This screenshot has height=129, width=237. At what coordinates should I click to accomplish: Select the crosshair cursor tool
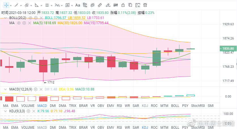pyautogui.click(x=6, y=5)
